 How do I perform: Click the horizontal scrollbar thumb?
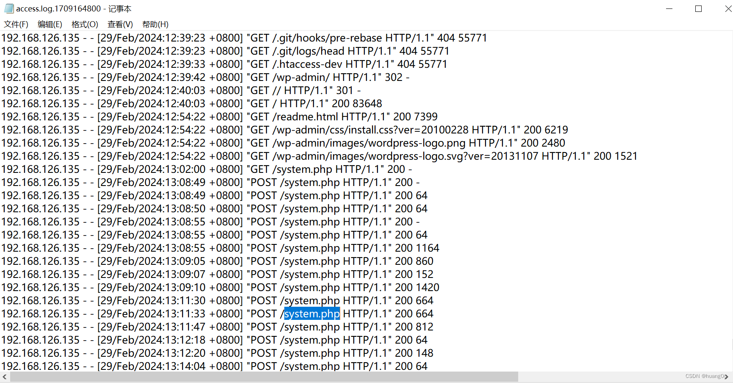pyautogui.click(x=264, y=377)
